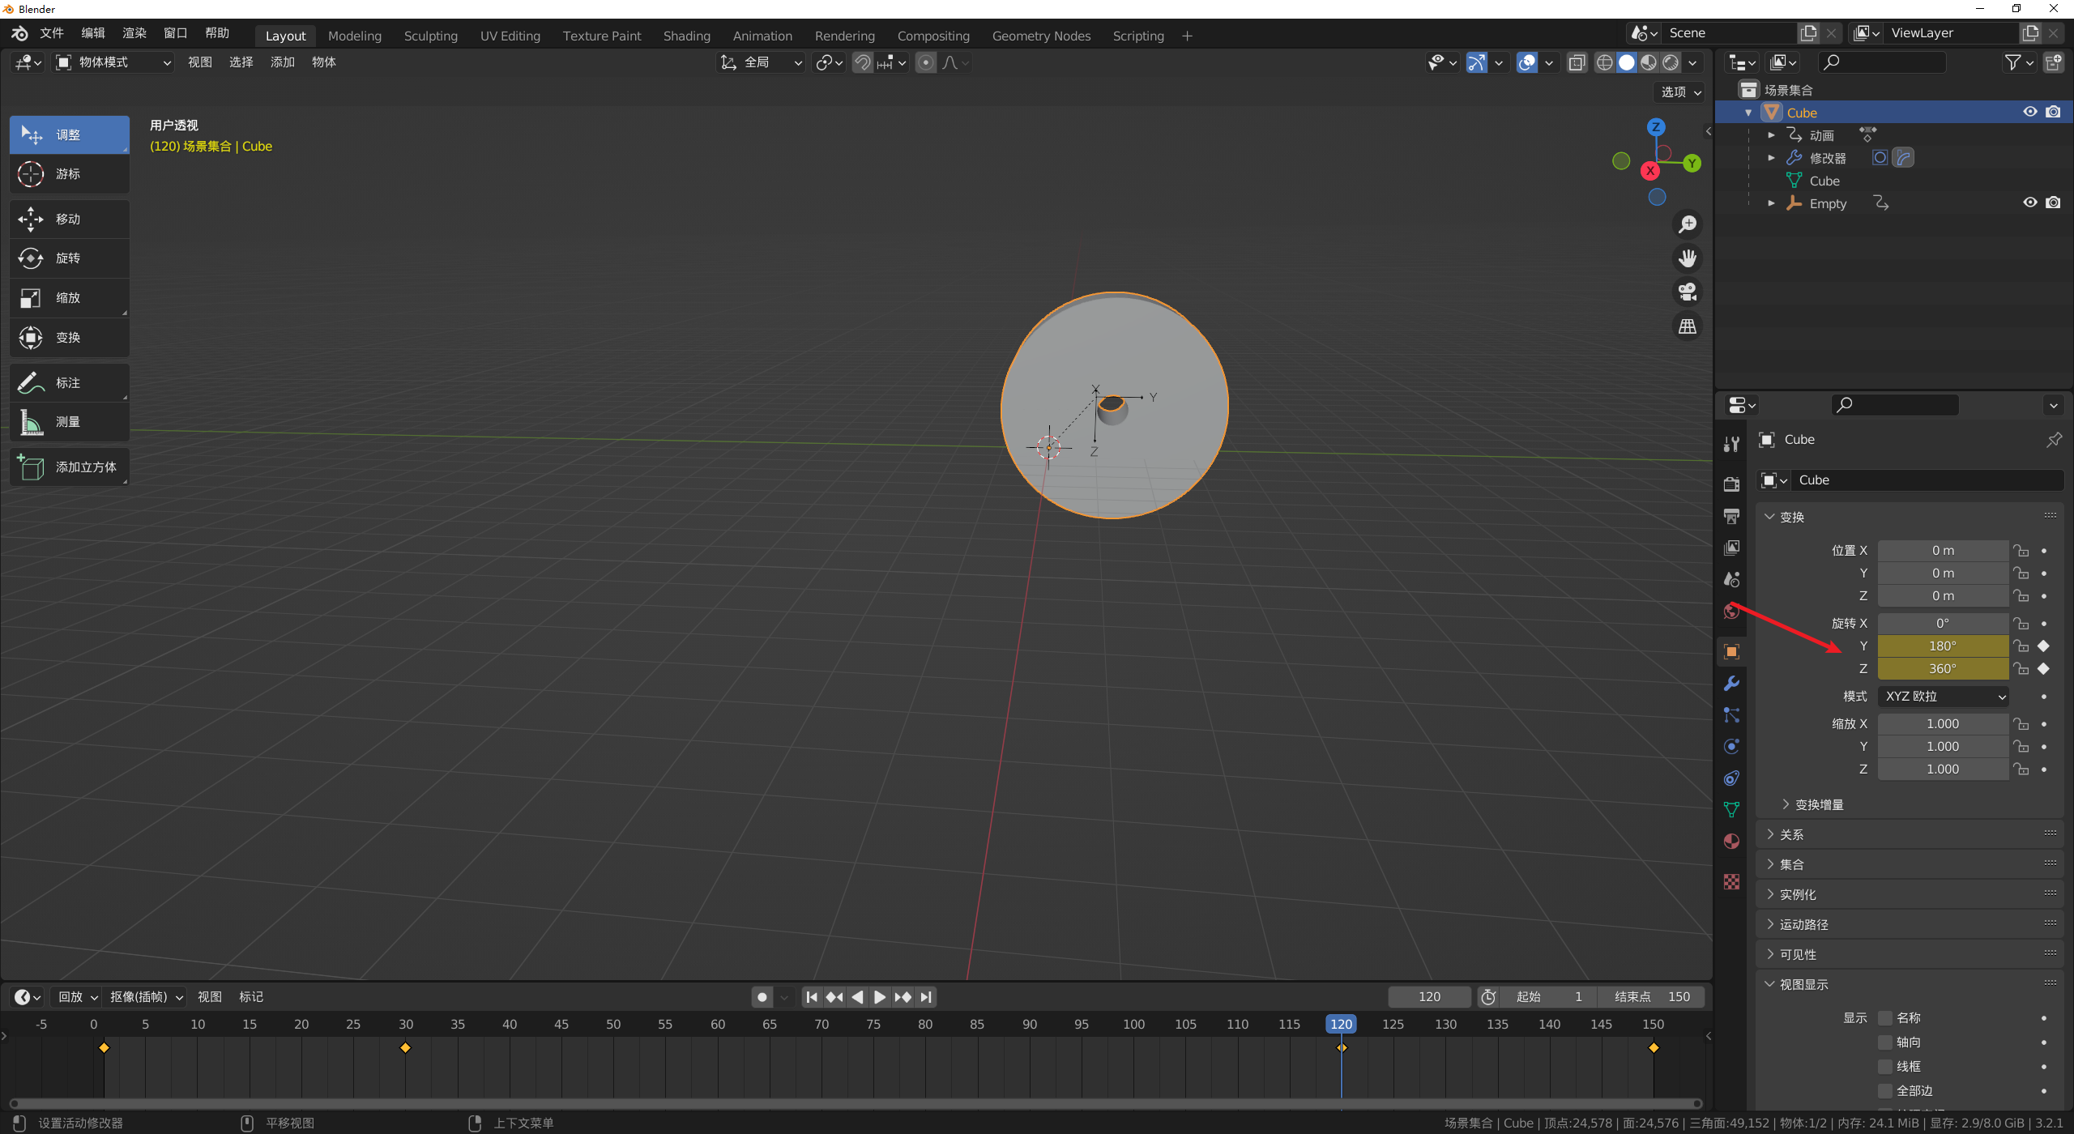Enable the Wireframe (线框) display checkbox

click(1885, 1067)
